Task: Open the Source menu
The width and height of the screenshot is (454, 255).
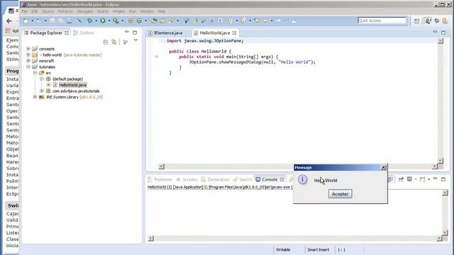Action: (x=48, y=11)
